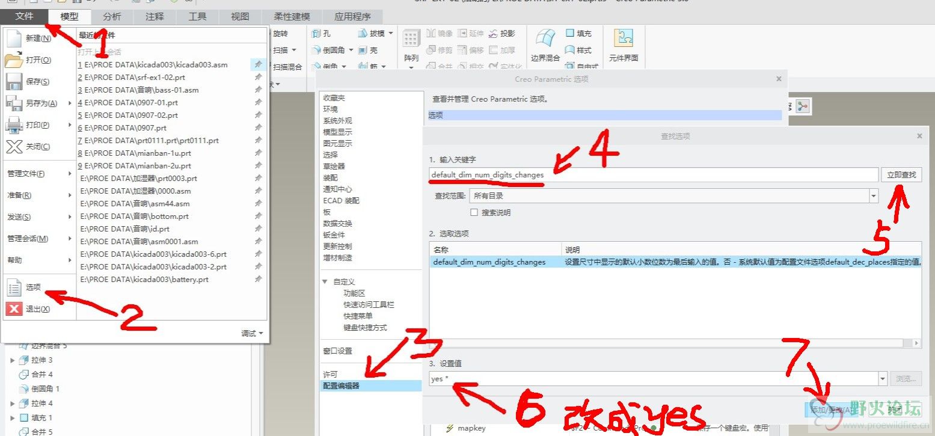Pin the battery.prt recent file
935x436 pixels.
point(258,279)
